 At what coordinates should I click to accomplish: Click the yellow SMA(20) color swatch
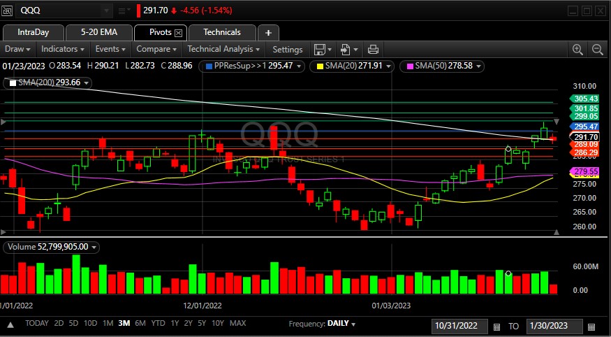point(320,66)
